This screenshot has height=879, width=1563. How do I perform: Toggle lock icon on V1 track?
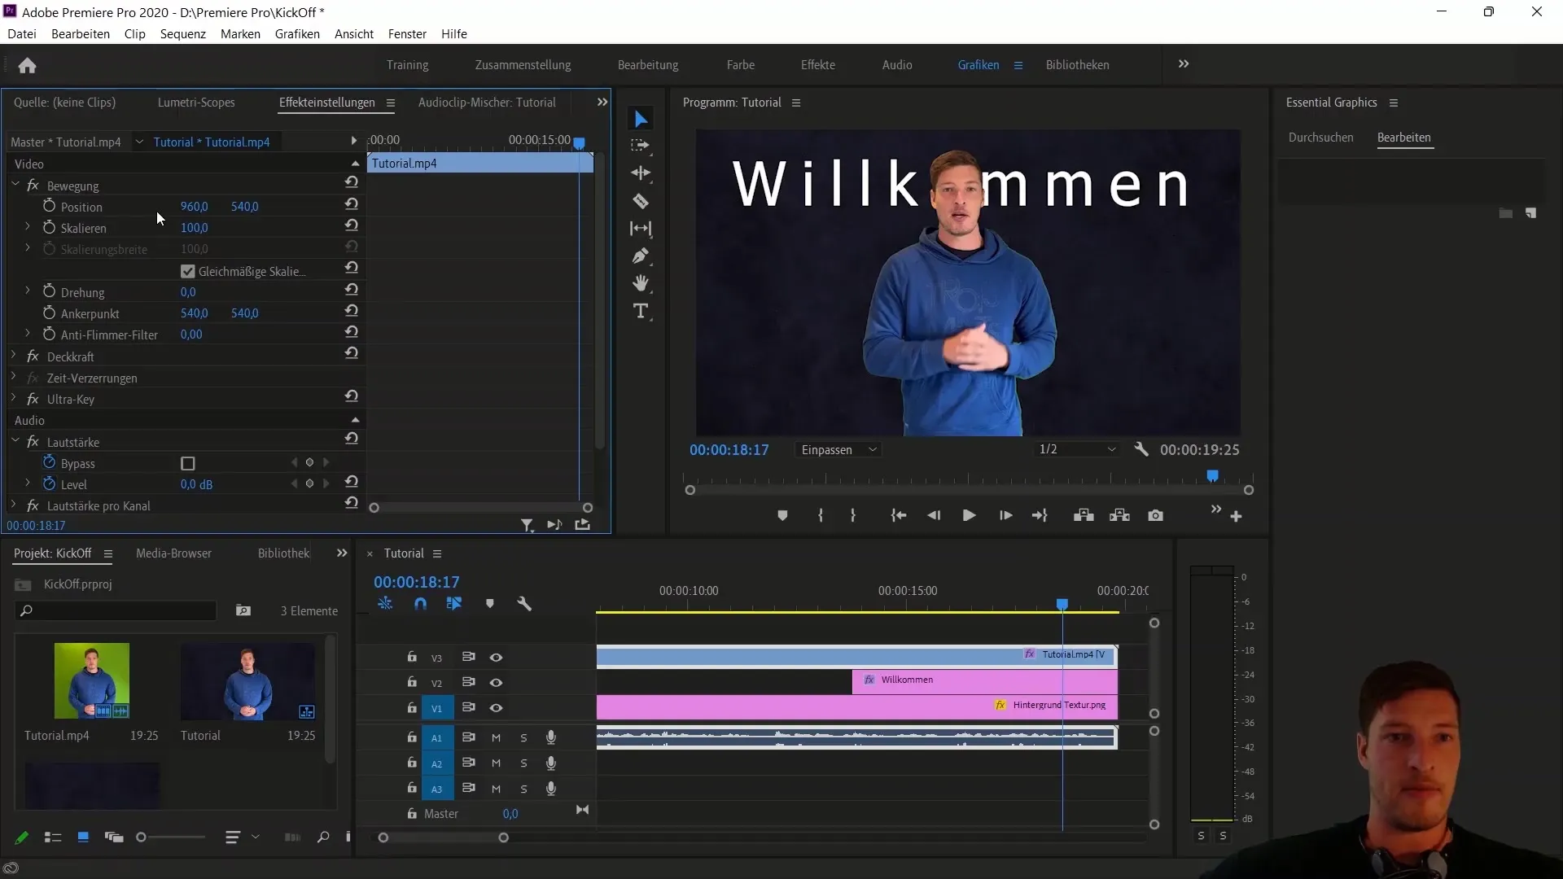pos(412,707)
